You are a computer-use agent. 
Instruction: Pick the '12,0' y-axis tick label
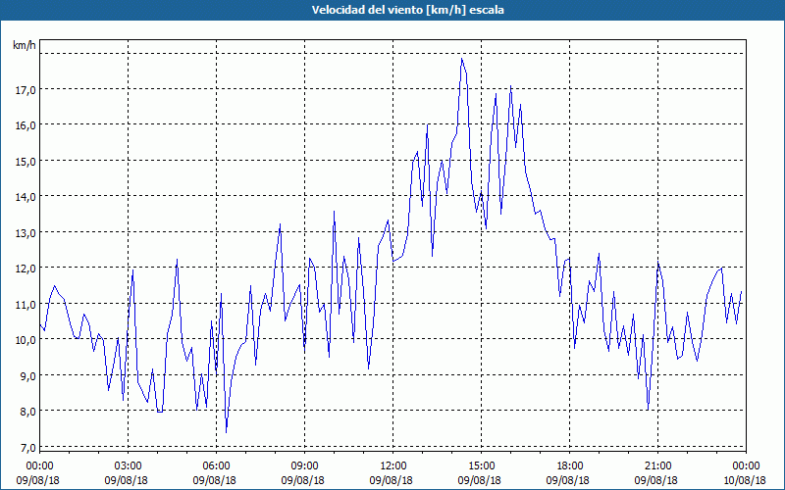pyautogui.click(x=26, y=268)
